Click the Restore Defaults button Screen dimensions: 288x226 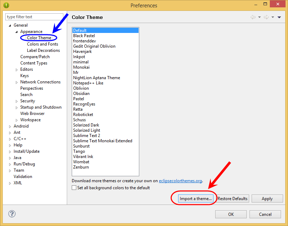pyautogui.click(x=232, y=199)
